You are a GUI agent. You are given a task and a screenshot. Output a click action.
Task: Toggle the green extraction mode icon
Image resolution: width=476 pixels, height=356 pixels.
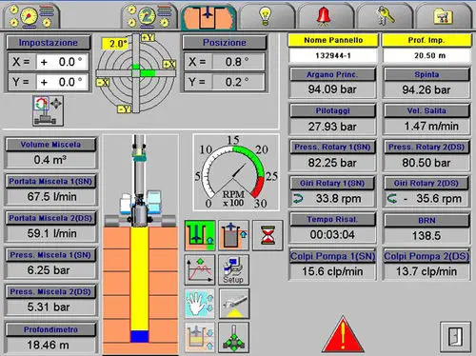(200, 235)
